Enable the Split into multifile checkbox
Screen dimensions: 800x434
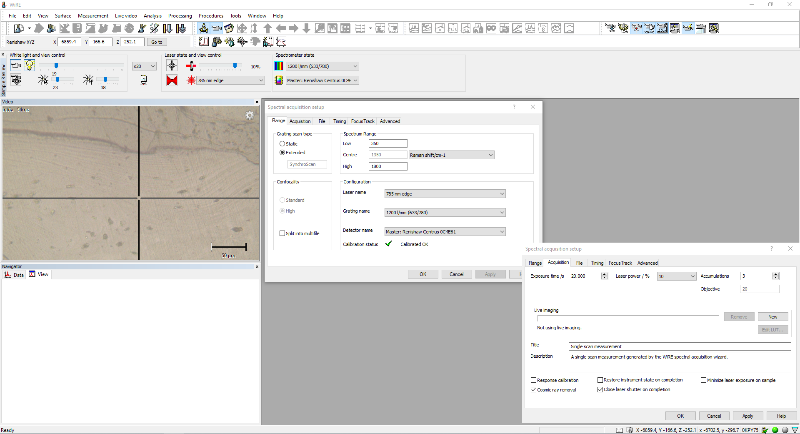(282, 233)
